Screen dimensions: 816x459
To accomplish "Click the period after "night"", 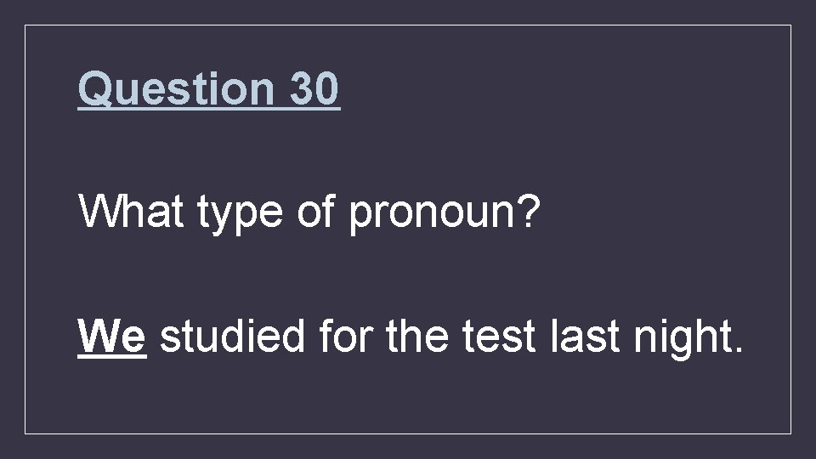I will 737,348.
